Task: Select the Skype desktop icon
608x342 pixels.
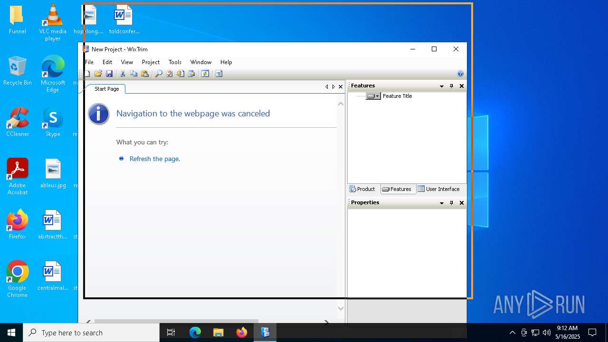Action: coord(53,122)
